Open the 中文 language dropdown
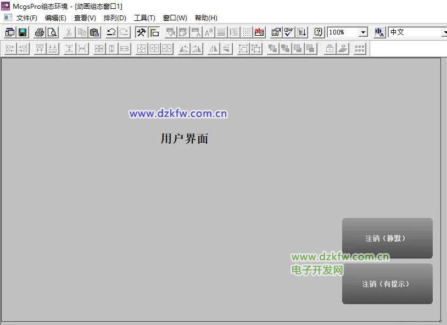The width and height of the screenshot is (447, 325). [444, 32]
